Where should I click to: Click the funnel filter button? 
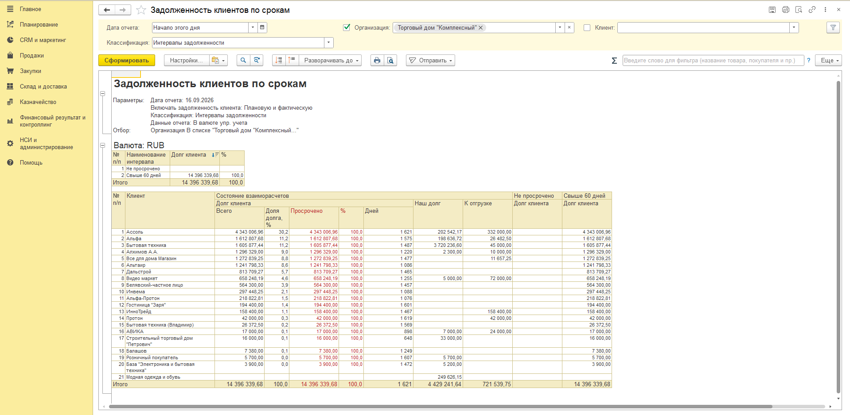point(833,27)
